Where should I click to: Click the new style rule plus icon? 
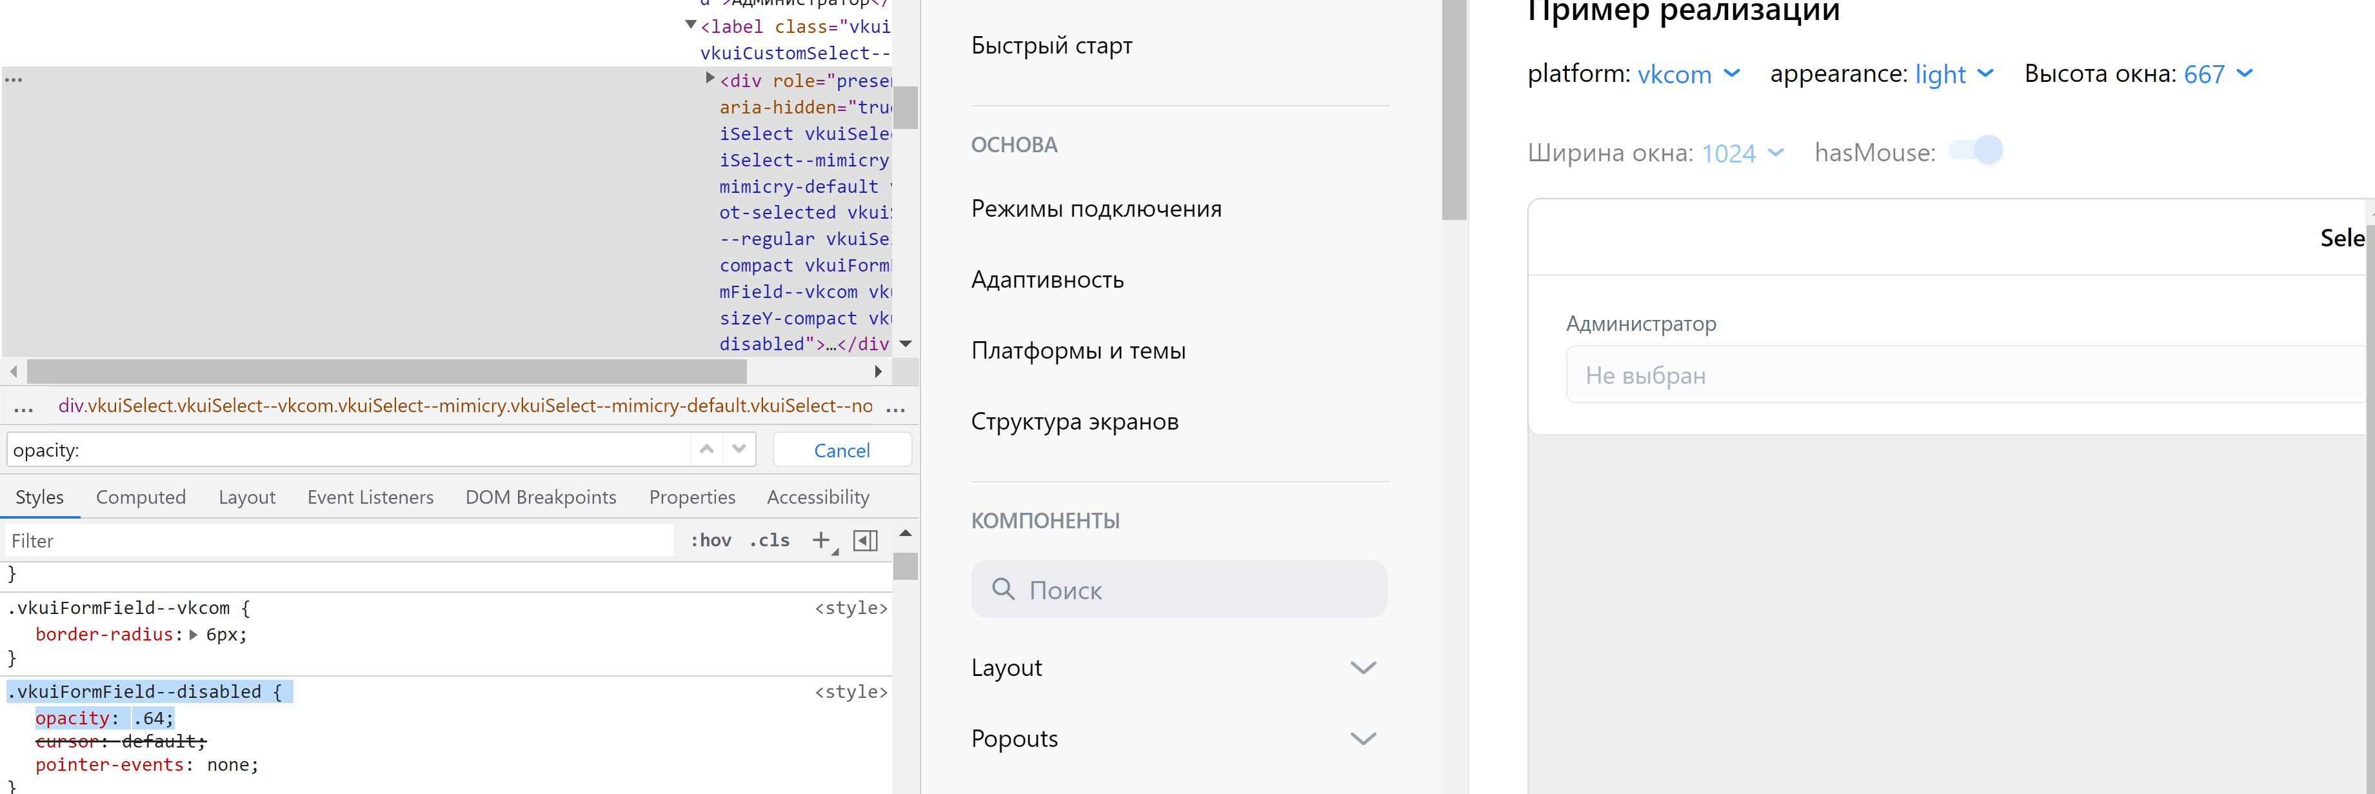pyautogui.click(x=820, y=541)
